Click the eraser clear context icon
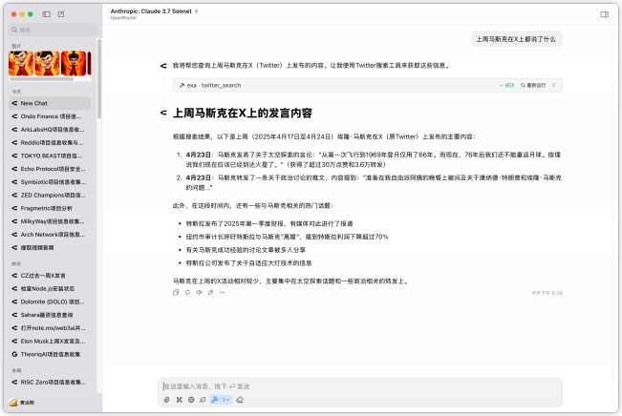The height and width of the screenshot is (416, 622). [240, 400]
